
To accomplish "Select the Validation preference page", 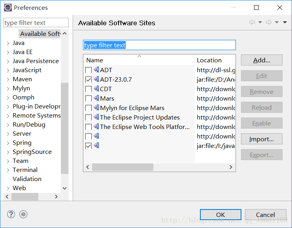I will coord(27,179).
